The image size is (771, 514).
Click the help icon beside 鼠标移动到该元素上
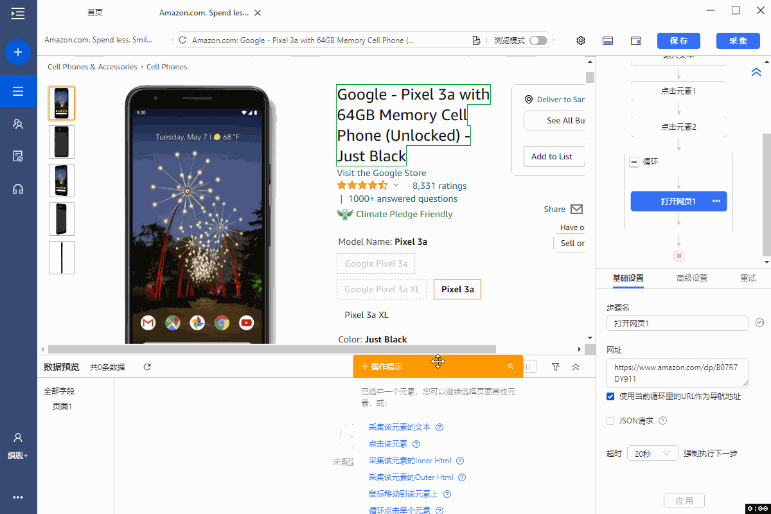click(447, 494)
